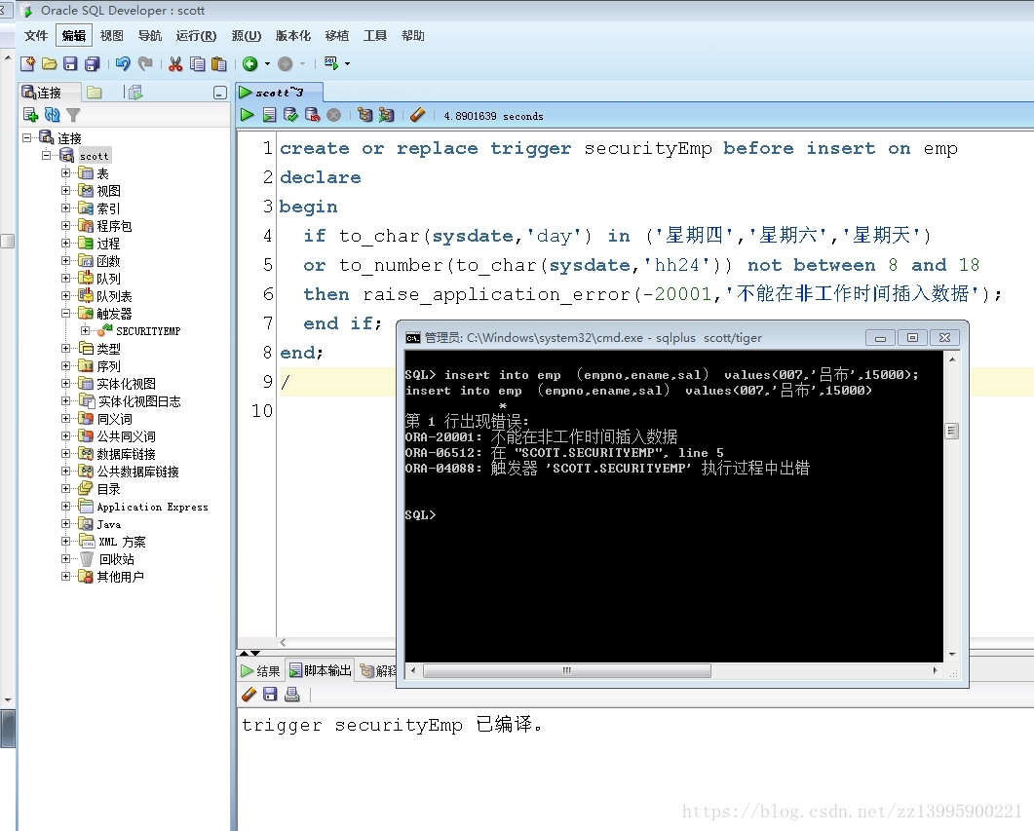The height and width of the screenshot is (831, 1034).
Task: Select the 公共数据库链接 tree item
Action: [x=137, y=472]
